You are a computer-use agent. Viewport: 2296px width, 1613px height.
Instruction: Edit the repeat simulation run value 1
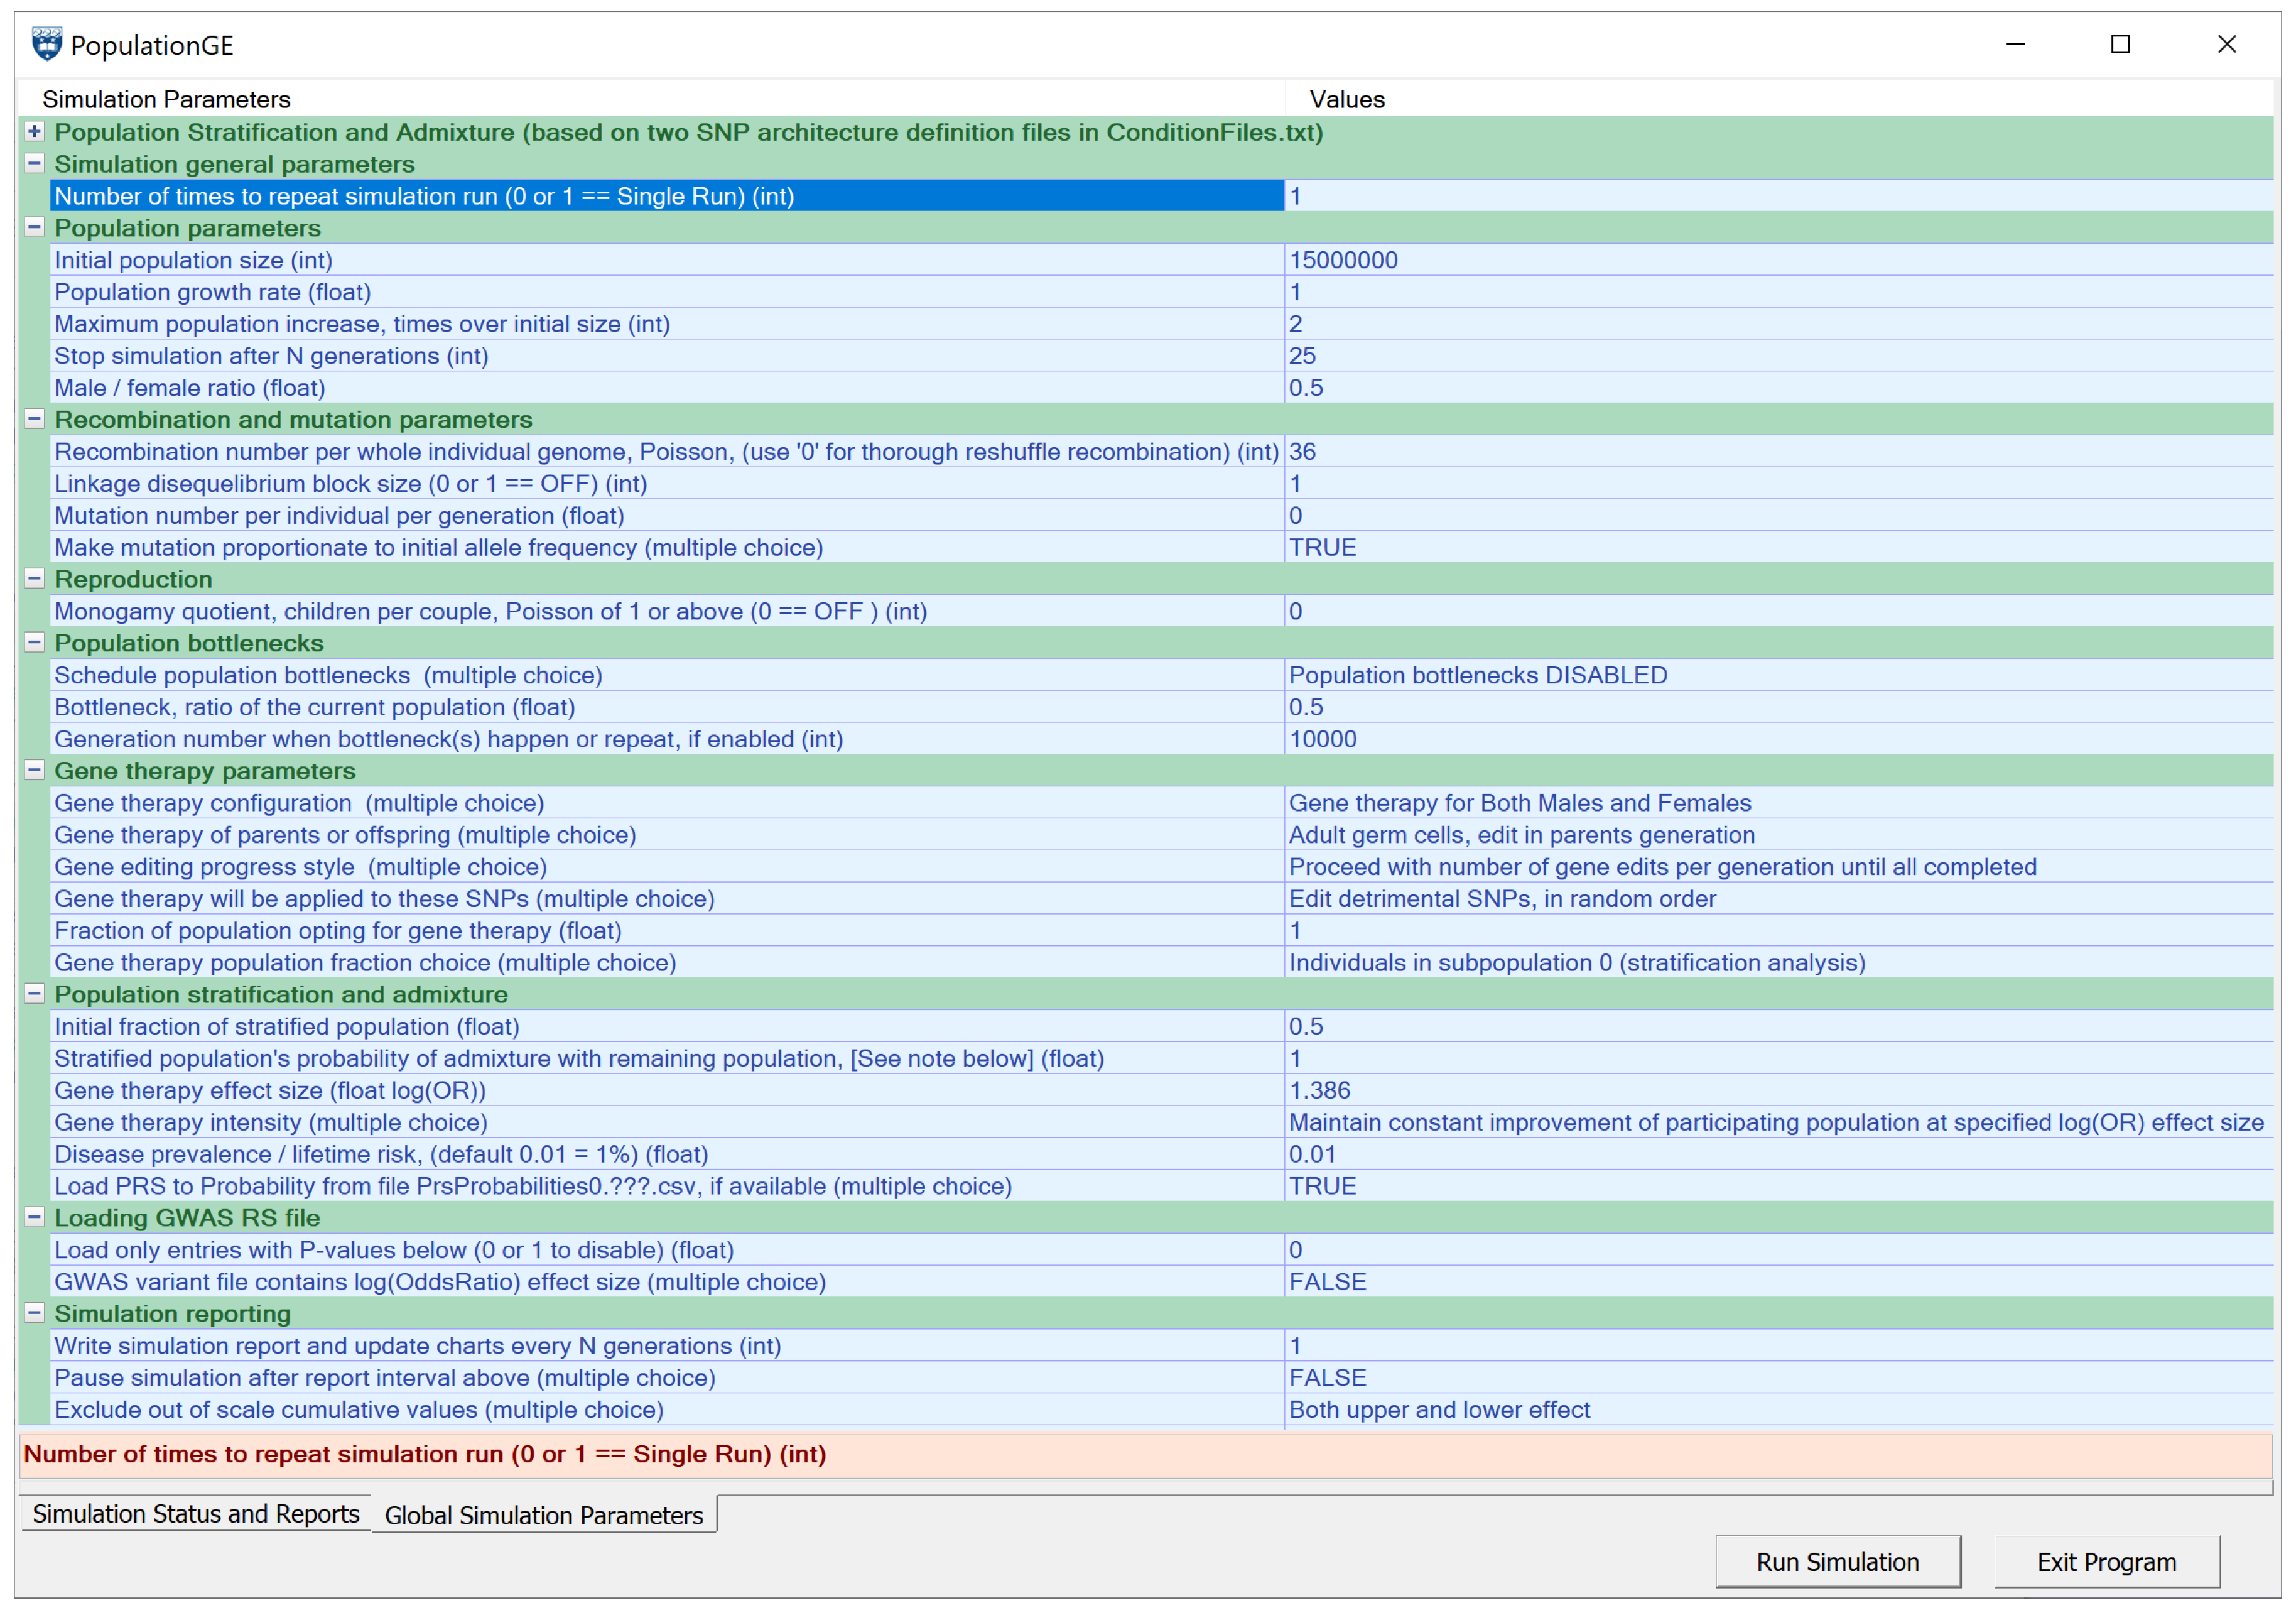pyautogui.click(x=1779, y=196)
